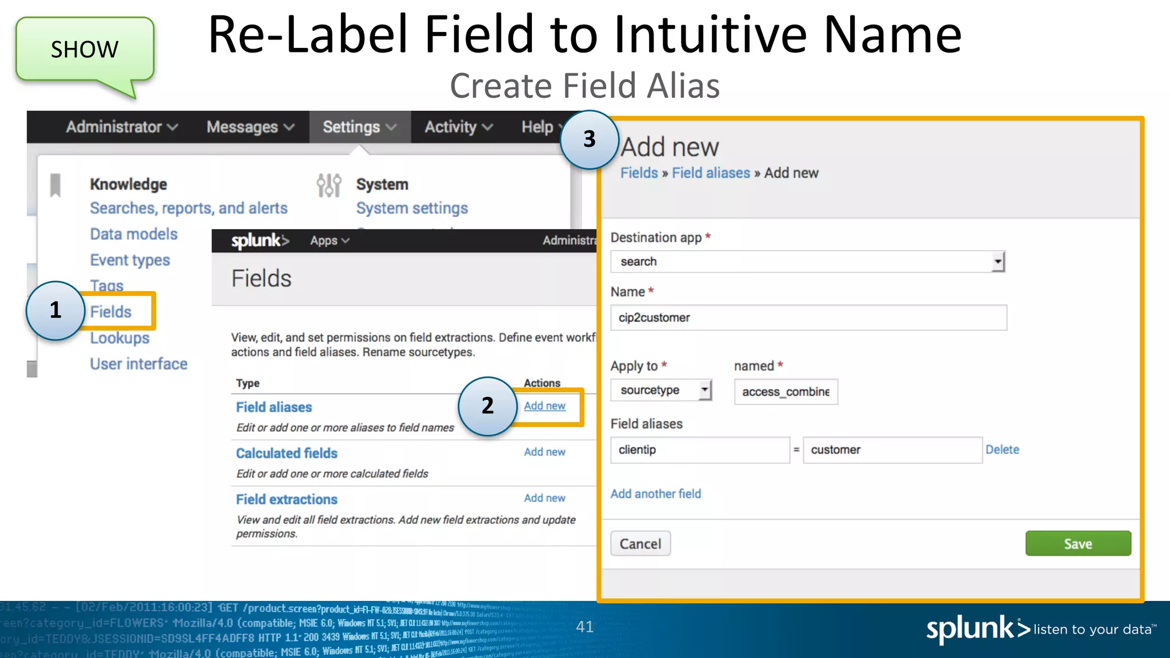Go to Field aliases breadcrumb link

pyautogui.click(x=711, y=173)
